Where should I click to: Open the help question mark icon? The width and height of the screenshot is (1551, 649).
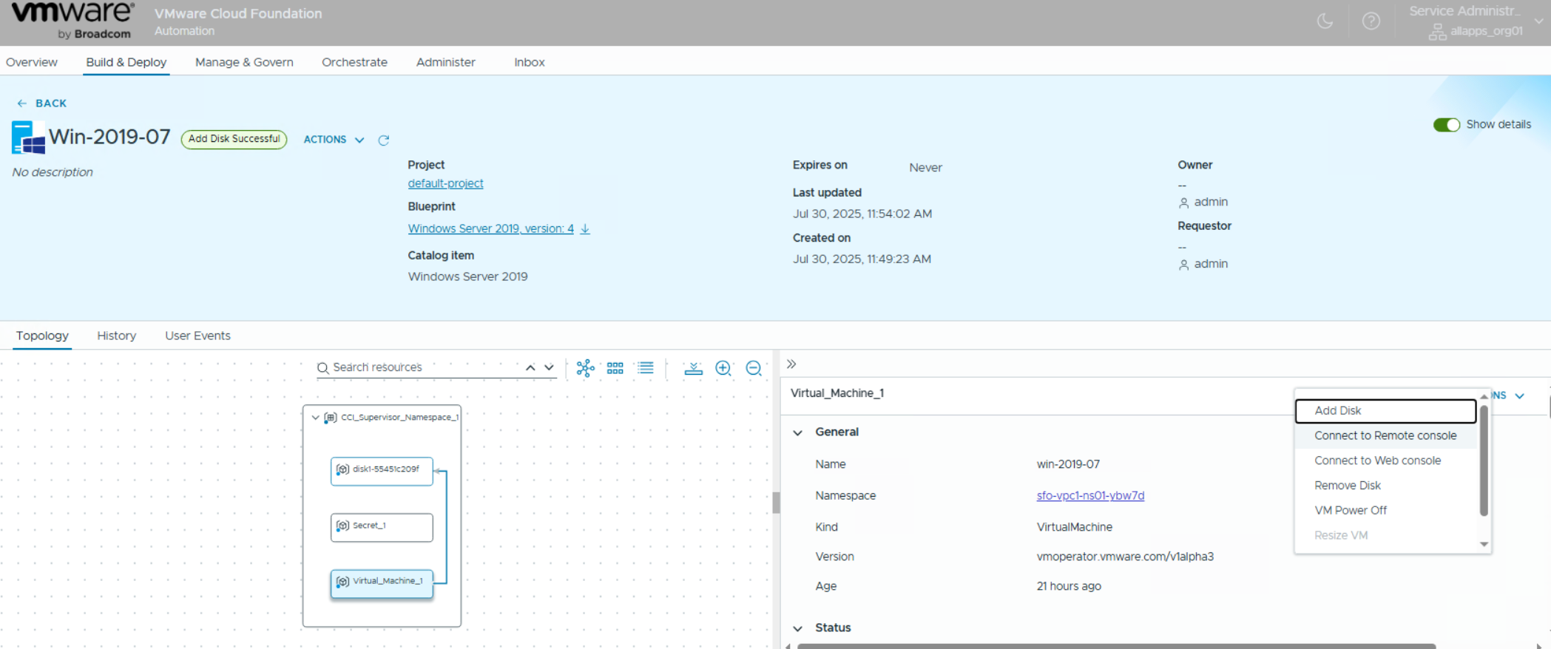[1371, 21]
